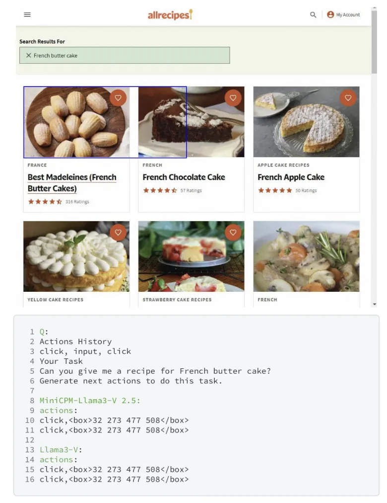387x503 pixels.
Task: Click the Yellow Cake Recipes category label
Action: (x=56, y=300)
